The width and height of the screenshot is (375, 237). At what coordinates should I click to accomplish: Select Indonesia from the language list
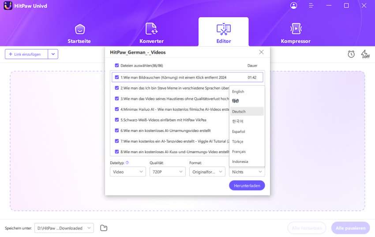point(247,162)
